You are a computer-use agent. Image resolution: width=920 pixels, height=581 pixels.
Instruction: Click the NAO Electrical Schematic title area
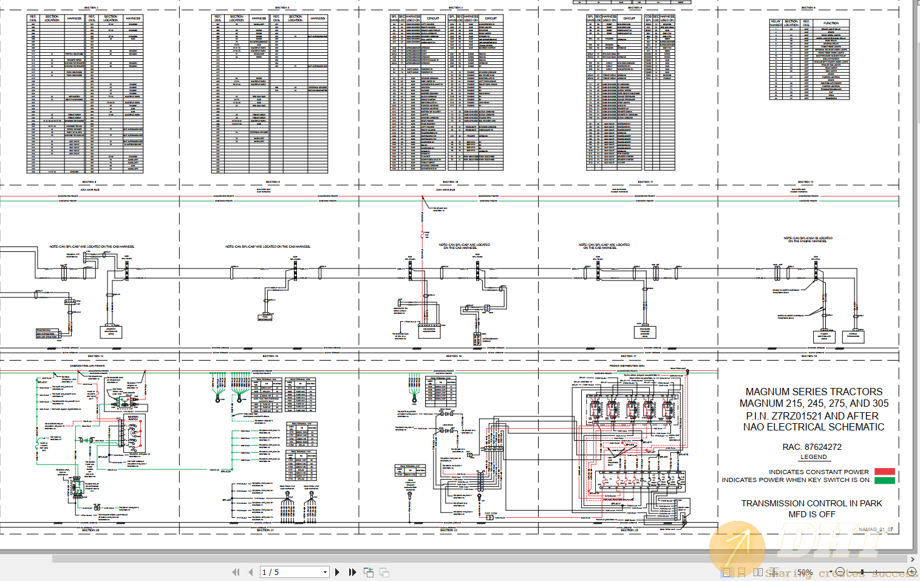tap(814, 427)
